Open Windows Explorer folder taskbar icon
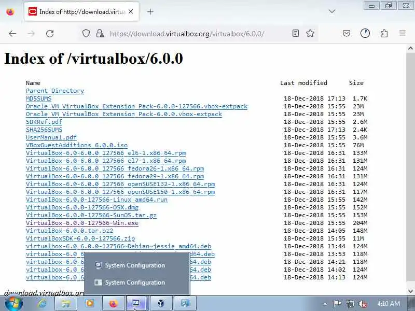This screenshot has width=415, height=311. [x=66, y=304]
